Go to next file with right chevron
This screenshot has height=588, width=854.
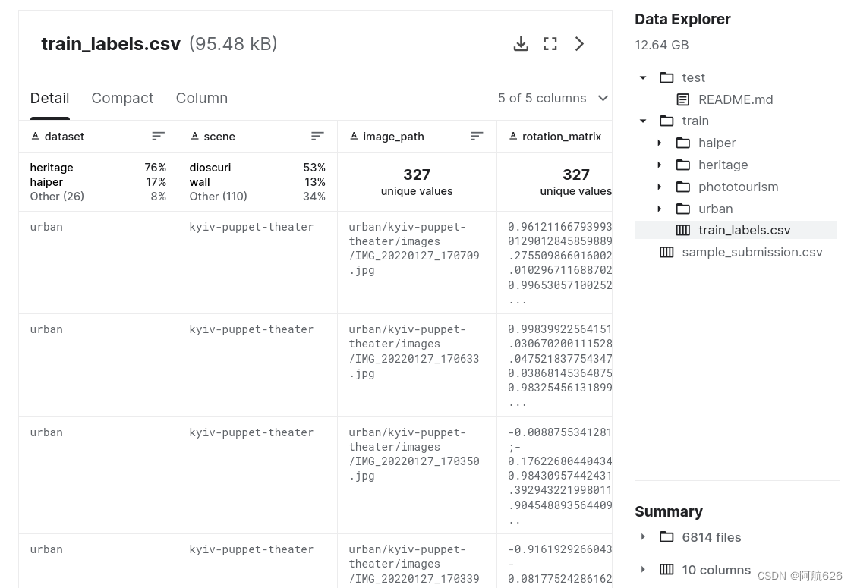click(x=579, y=43)
